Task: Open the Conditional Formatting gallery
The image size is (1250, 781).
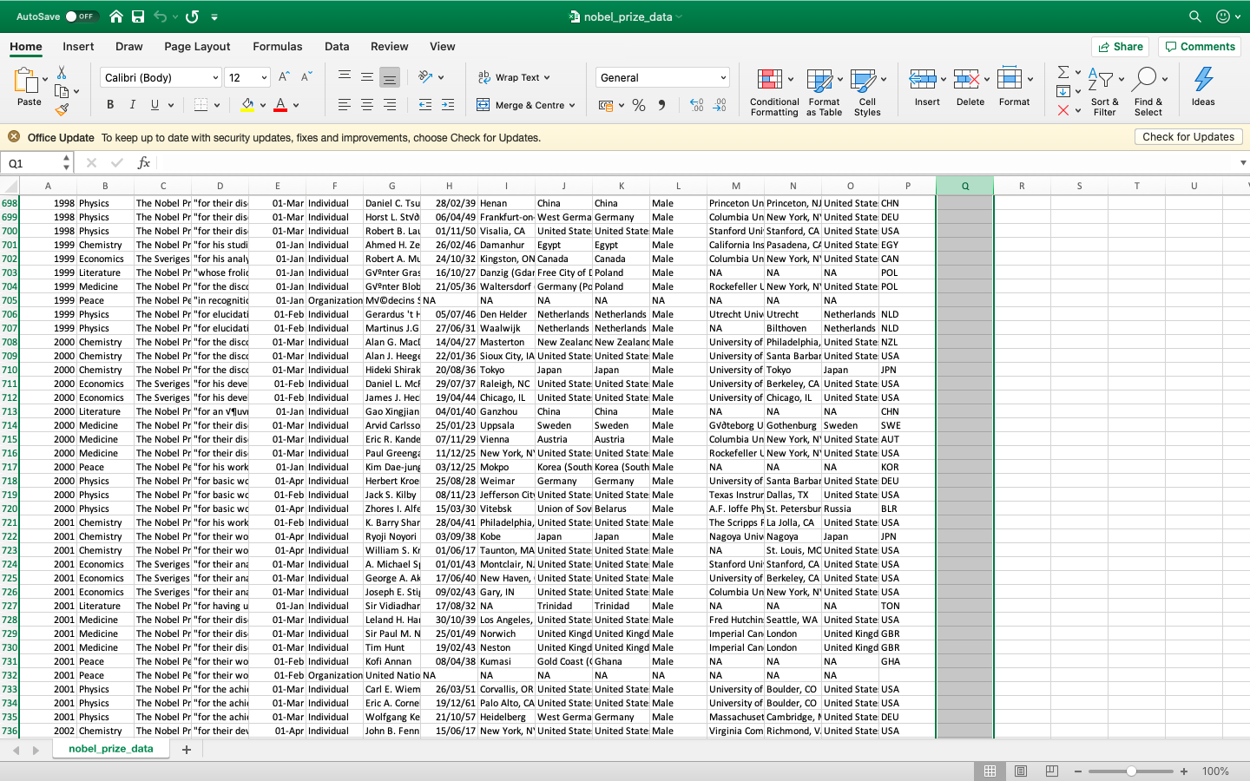Action: point(773,91)
